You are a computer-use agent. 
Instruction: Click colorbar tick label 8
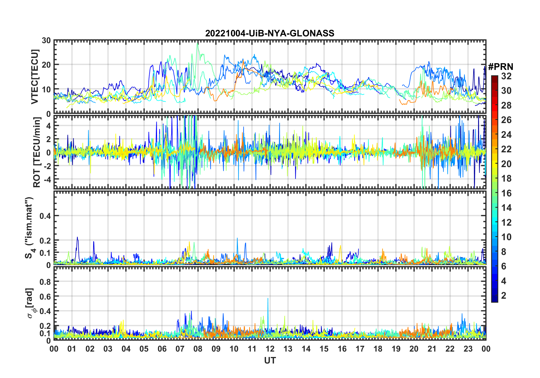coord(504,252)
